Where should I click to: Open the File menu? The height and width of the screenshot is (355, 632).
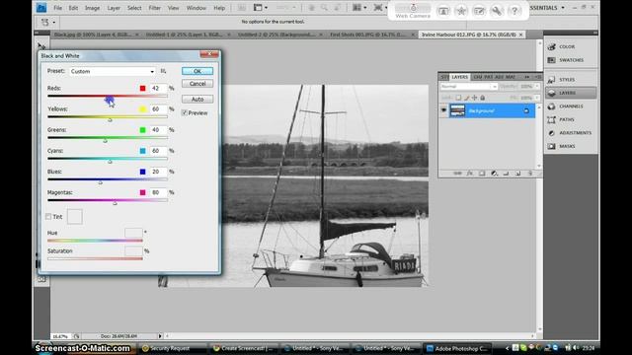tap(58, 8)
